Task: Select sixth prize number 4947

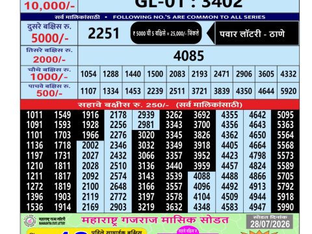Action: point(257,207)
